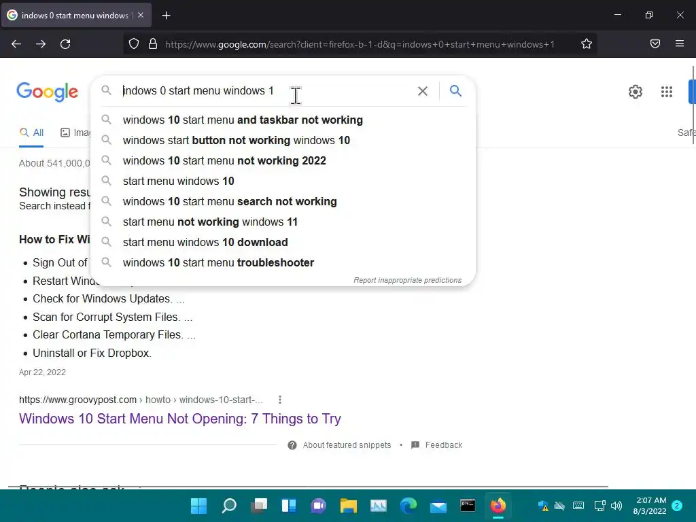Open a new tab with the plus button
This screenshot has height=522, width=696.
166,16
